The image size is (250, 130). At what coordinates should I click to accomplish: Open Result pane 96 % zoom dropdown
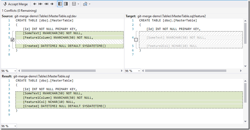coord(9,126)
